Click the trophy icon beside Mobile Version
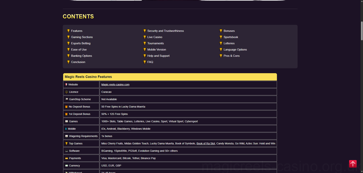This screenshot has height=173, width=363. point(145,49)
